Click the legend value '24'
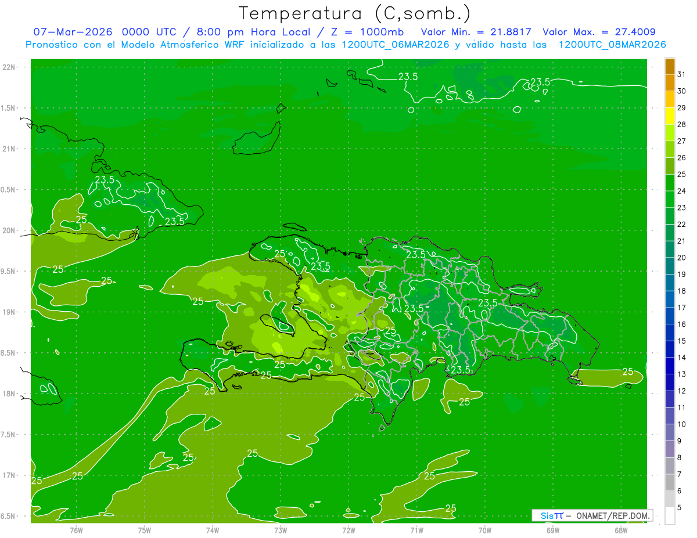 click(681, 191)
